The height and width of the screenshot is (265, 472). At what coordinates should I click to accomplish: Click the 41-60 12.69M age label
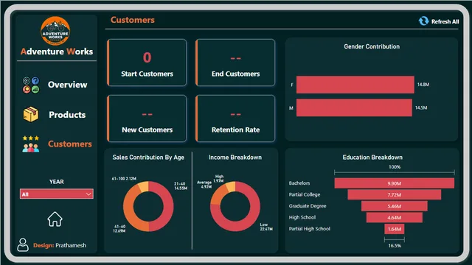point(119,229)
